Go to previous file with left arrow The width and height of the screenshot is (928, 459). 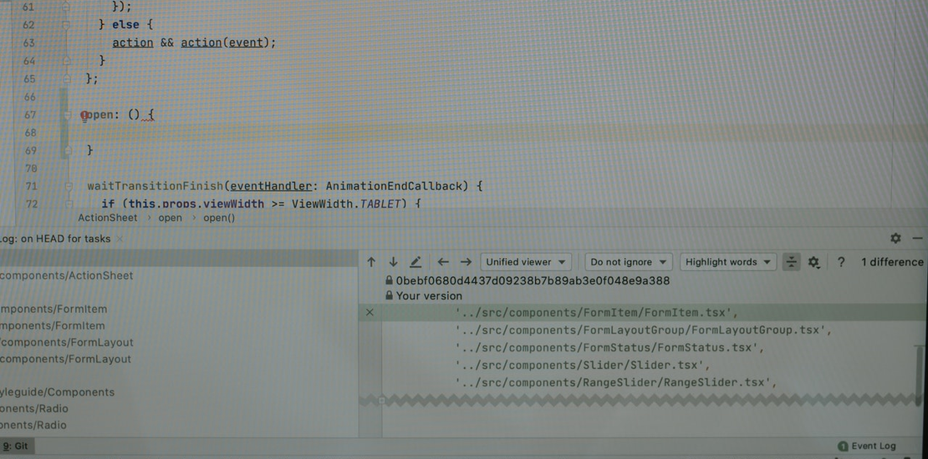443,262
